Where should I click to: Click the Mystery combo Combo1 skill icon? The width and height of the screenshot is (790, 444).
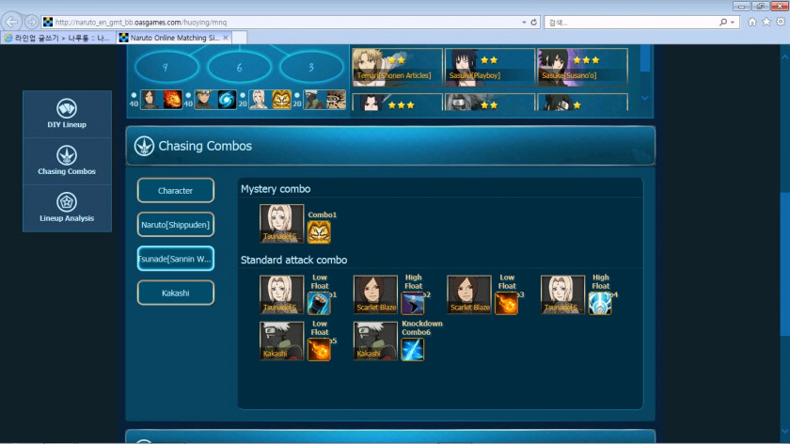[319, 232]
